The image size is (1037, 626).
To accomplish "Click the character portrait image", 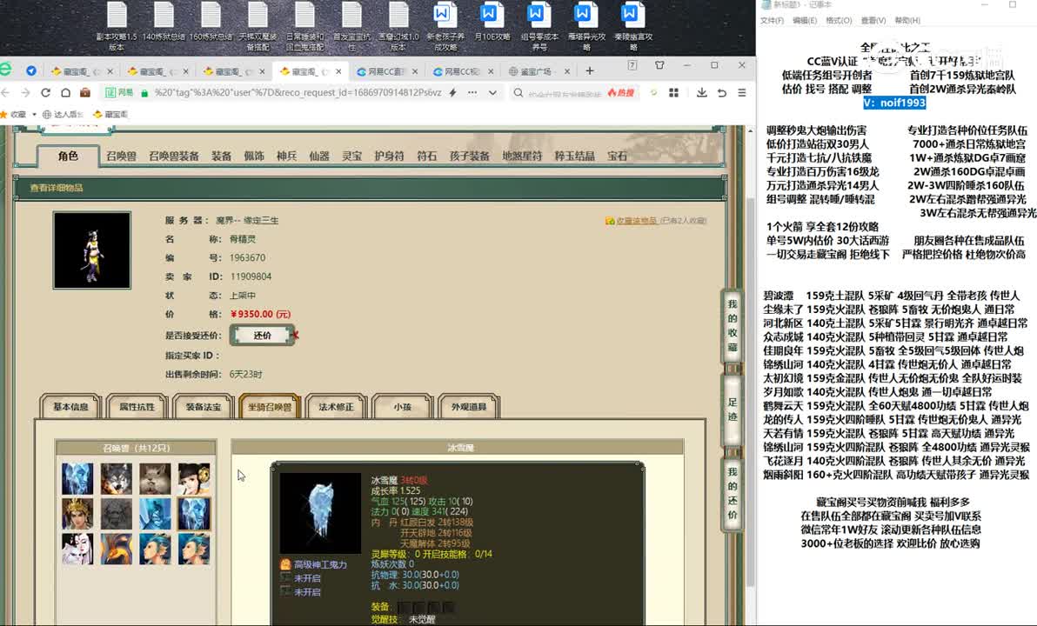I will 92,250.
